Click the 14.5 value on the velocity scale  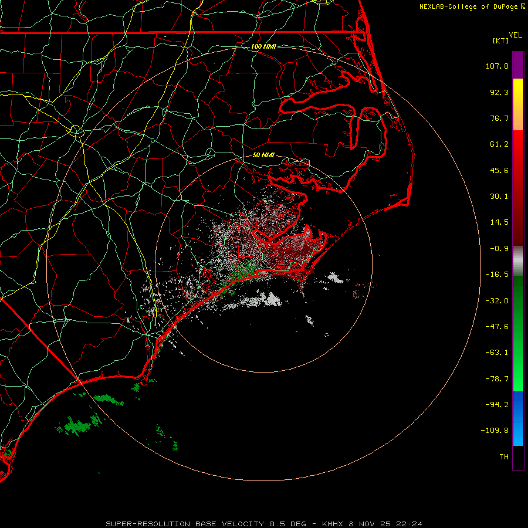(499, 222)
